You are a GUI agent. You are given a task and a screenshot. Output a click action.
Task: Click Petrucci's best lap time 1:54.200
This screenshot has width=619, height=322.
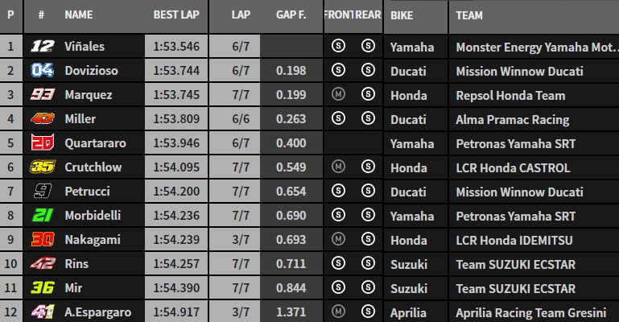(x=177, y=192)
